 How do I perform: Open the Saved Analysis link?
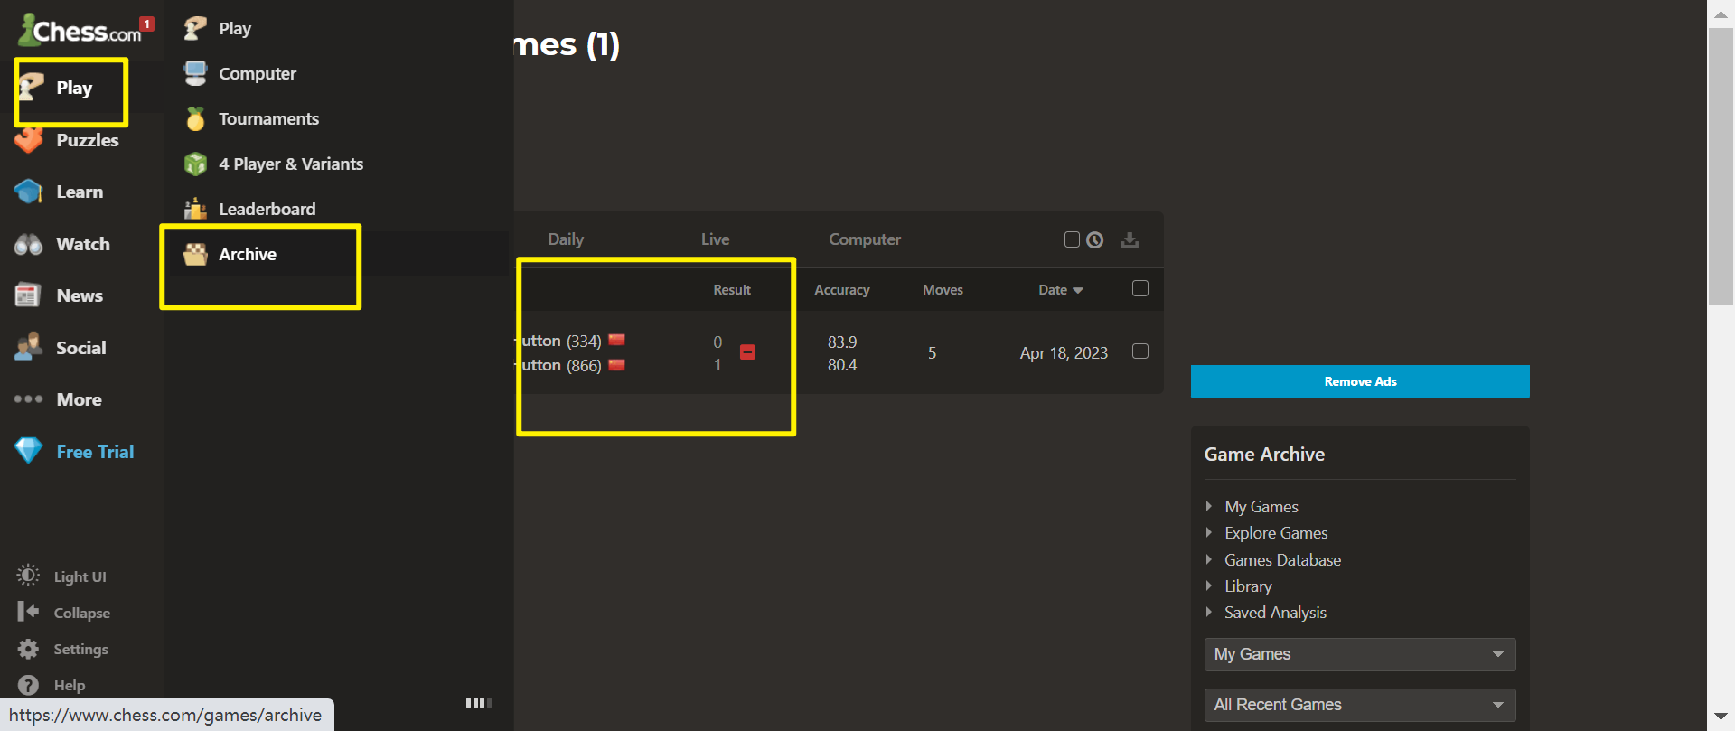click(1275, 612)
